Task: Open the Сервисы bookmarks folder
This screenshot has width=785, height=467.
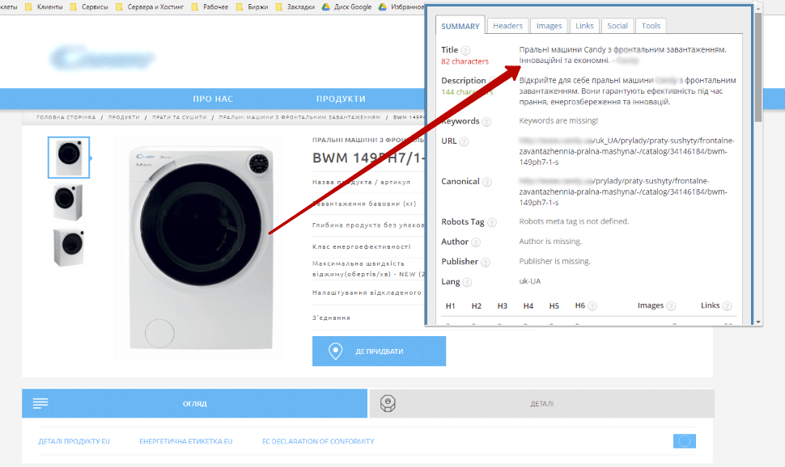Action: 89,7
